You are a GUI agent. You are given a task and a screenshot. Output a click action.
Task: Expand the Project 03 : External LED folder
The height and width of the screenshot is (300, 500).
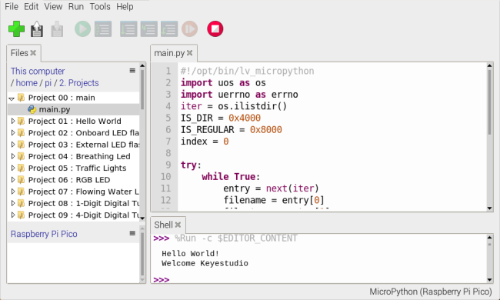point(13,145)
